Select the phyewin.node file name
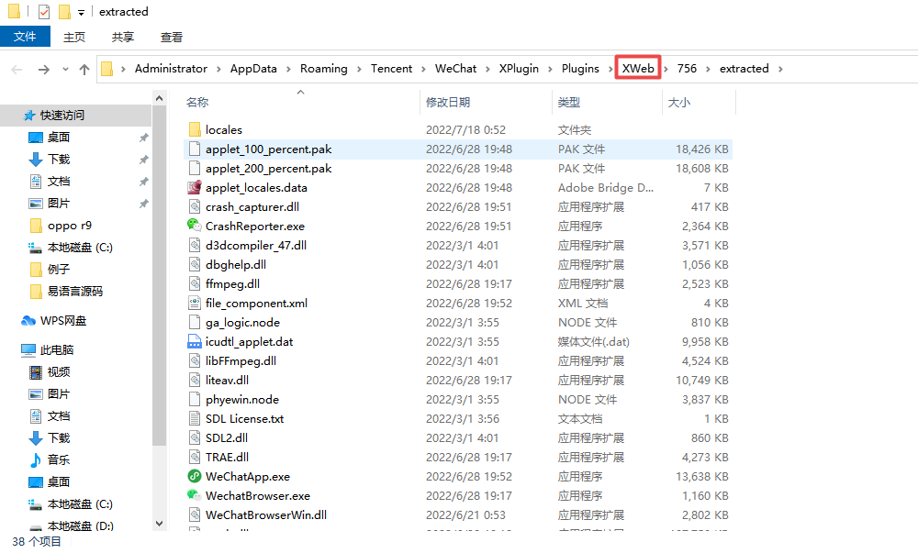 tap(242, 400)
